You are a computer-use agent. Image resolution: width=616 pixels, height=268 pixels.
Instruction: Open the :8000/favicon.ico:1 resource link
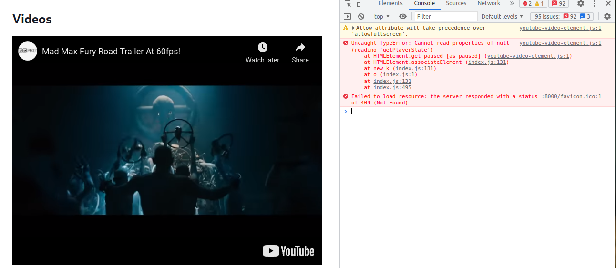[x=571, y=97]
